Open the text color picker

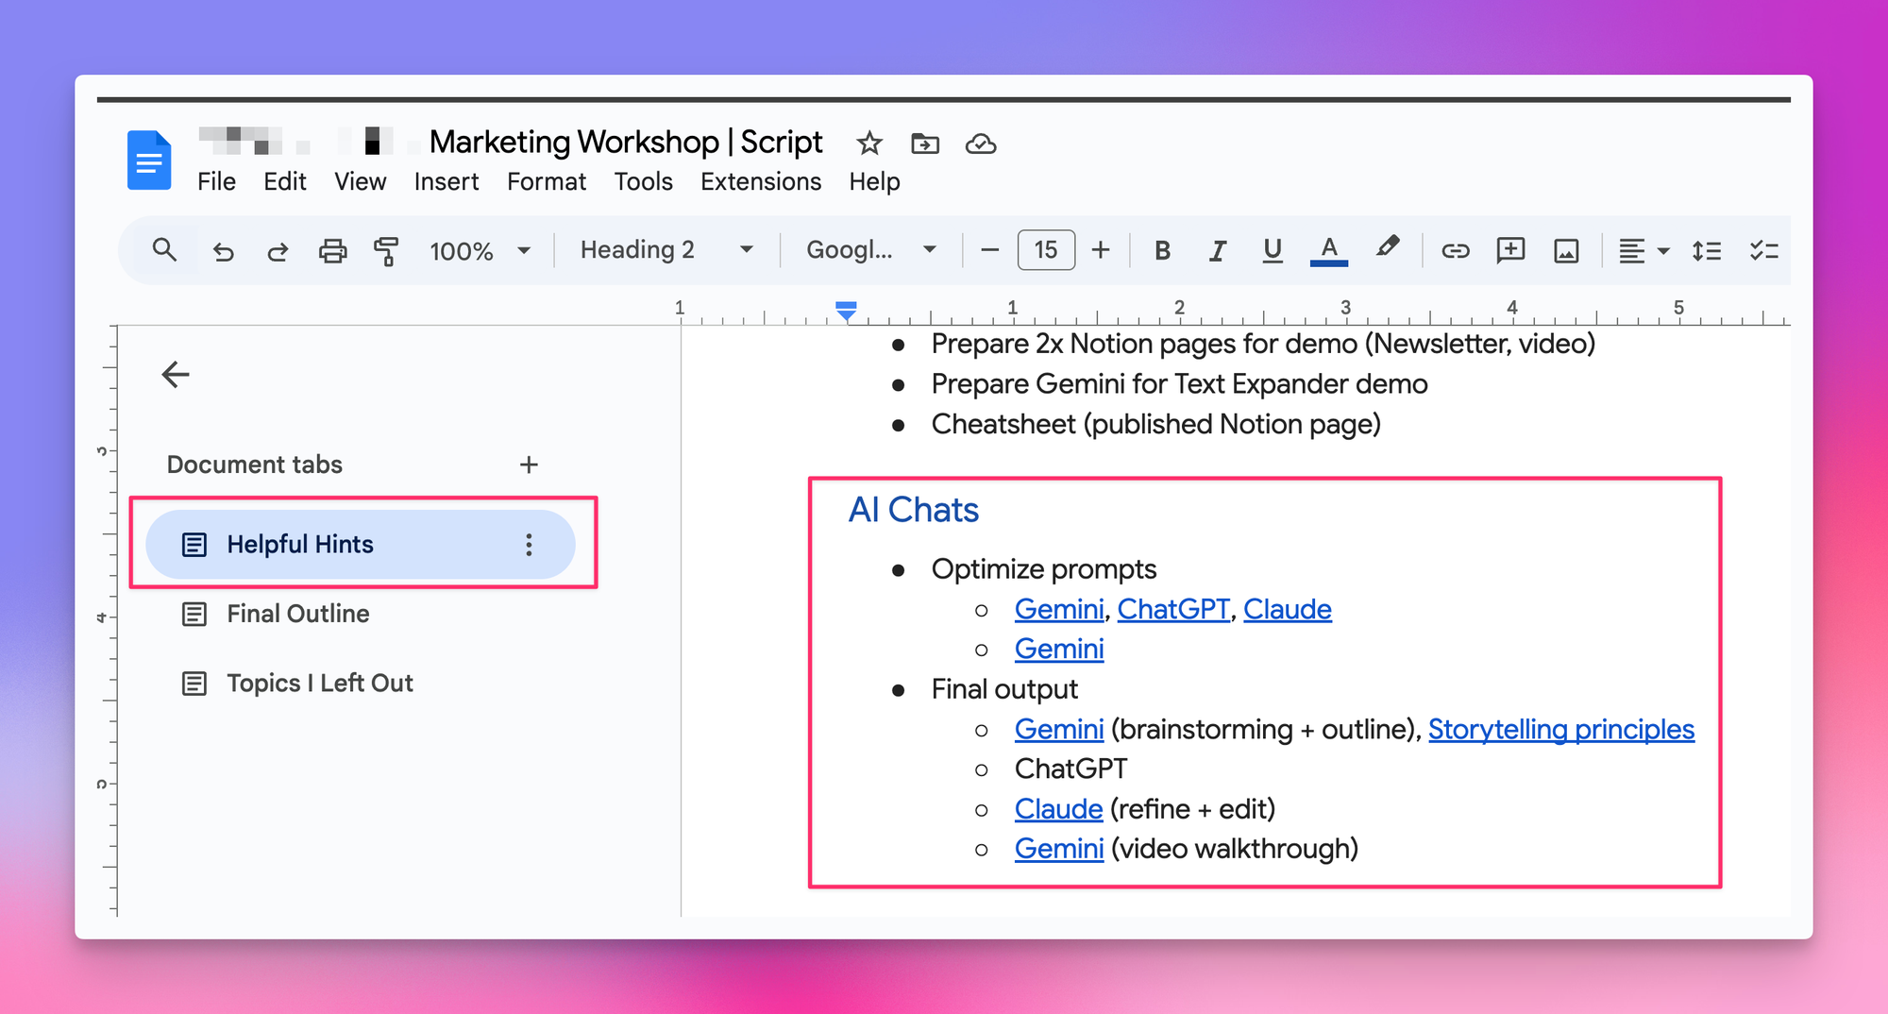(1328, 251)
